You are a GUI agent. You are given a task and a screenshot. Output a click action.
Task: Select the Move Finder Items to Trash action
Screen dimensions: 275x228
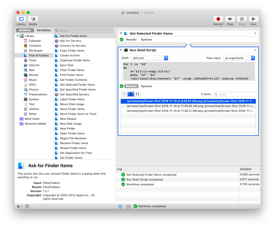(85, 114)
